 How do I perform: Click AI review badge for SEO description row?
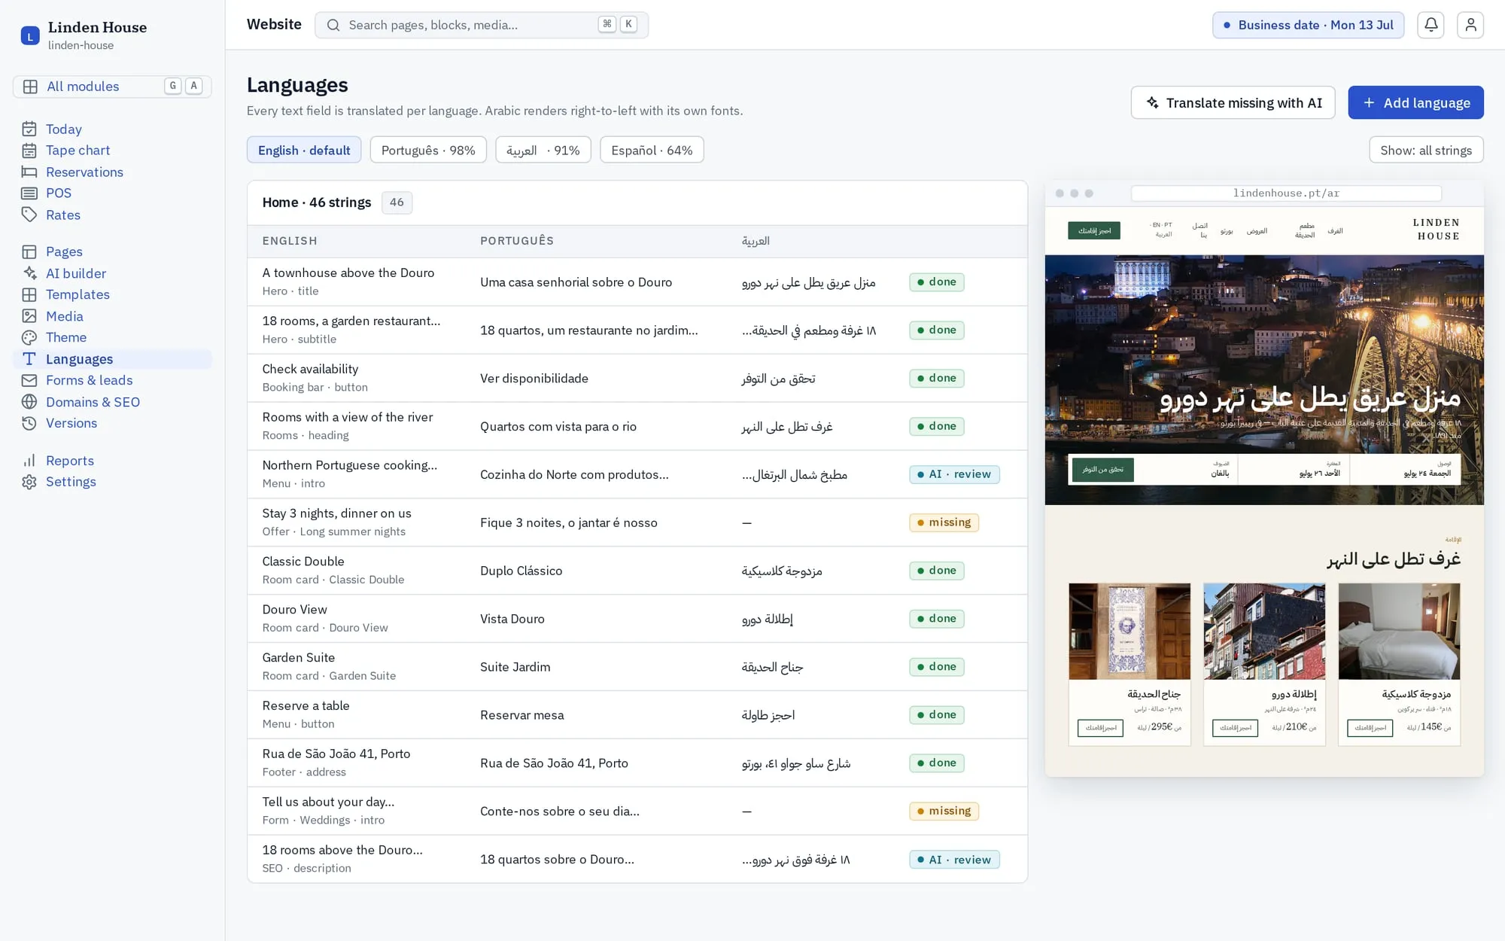(x=954, y=859)
